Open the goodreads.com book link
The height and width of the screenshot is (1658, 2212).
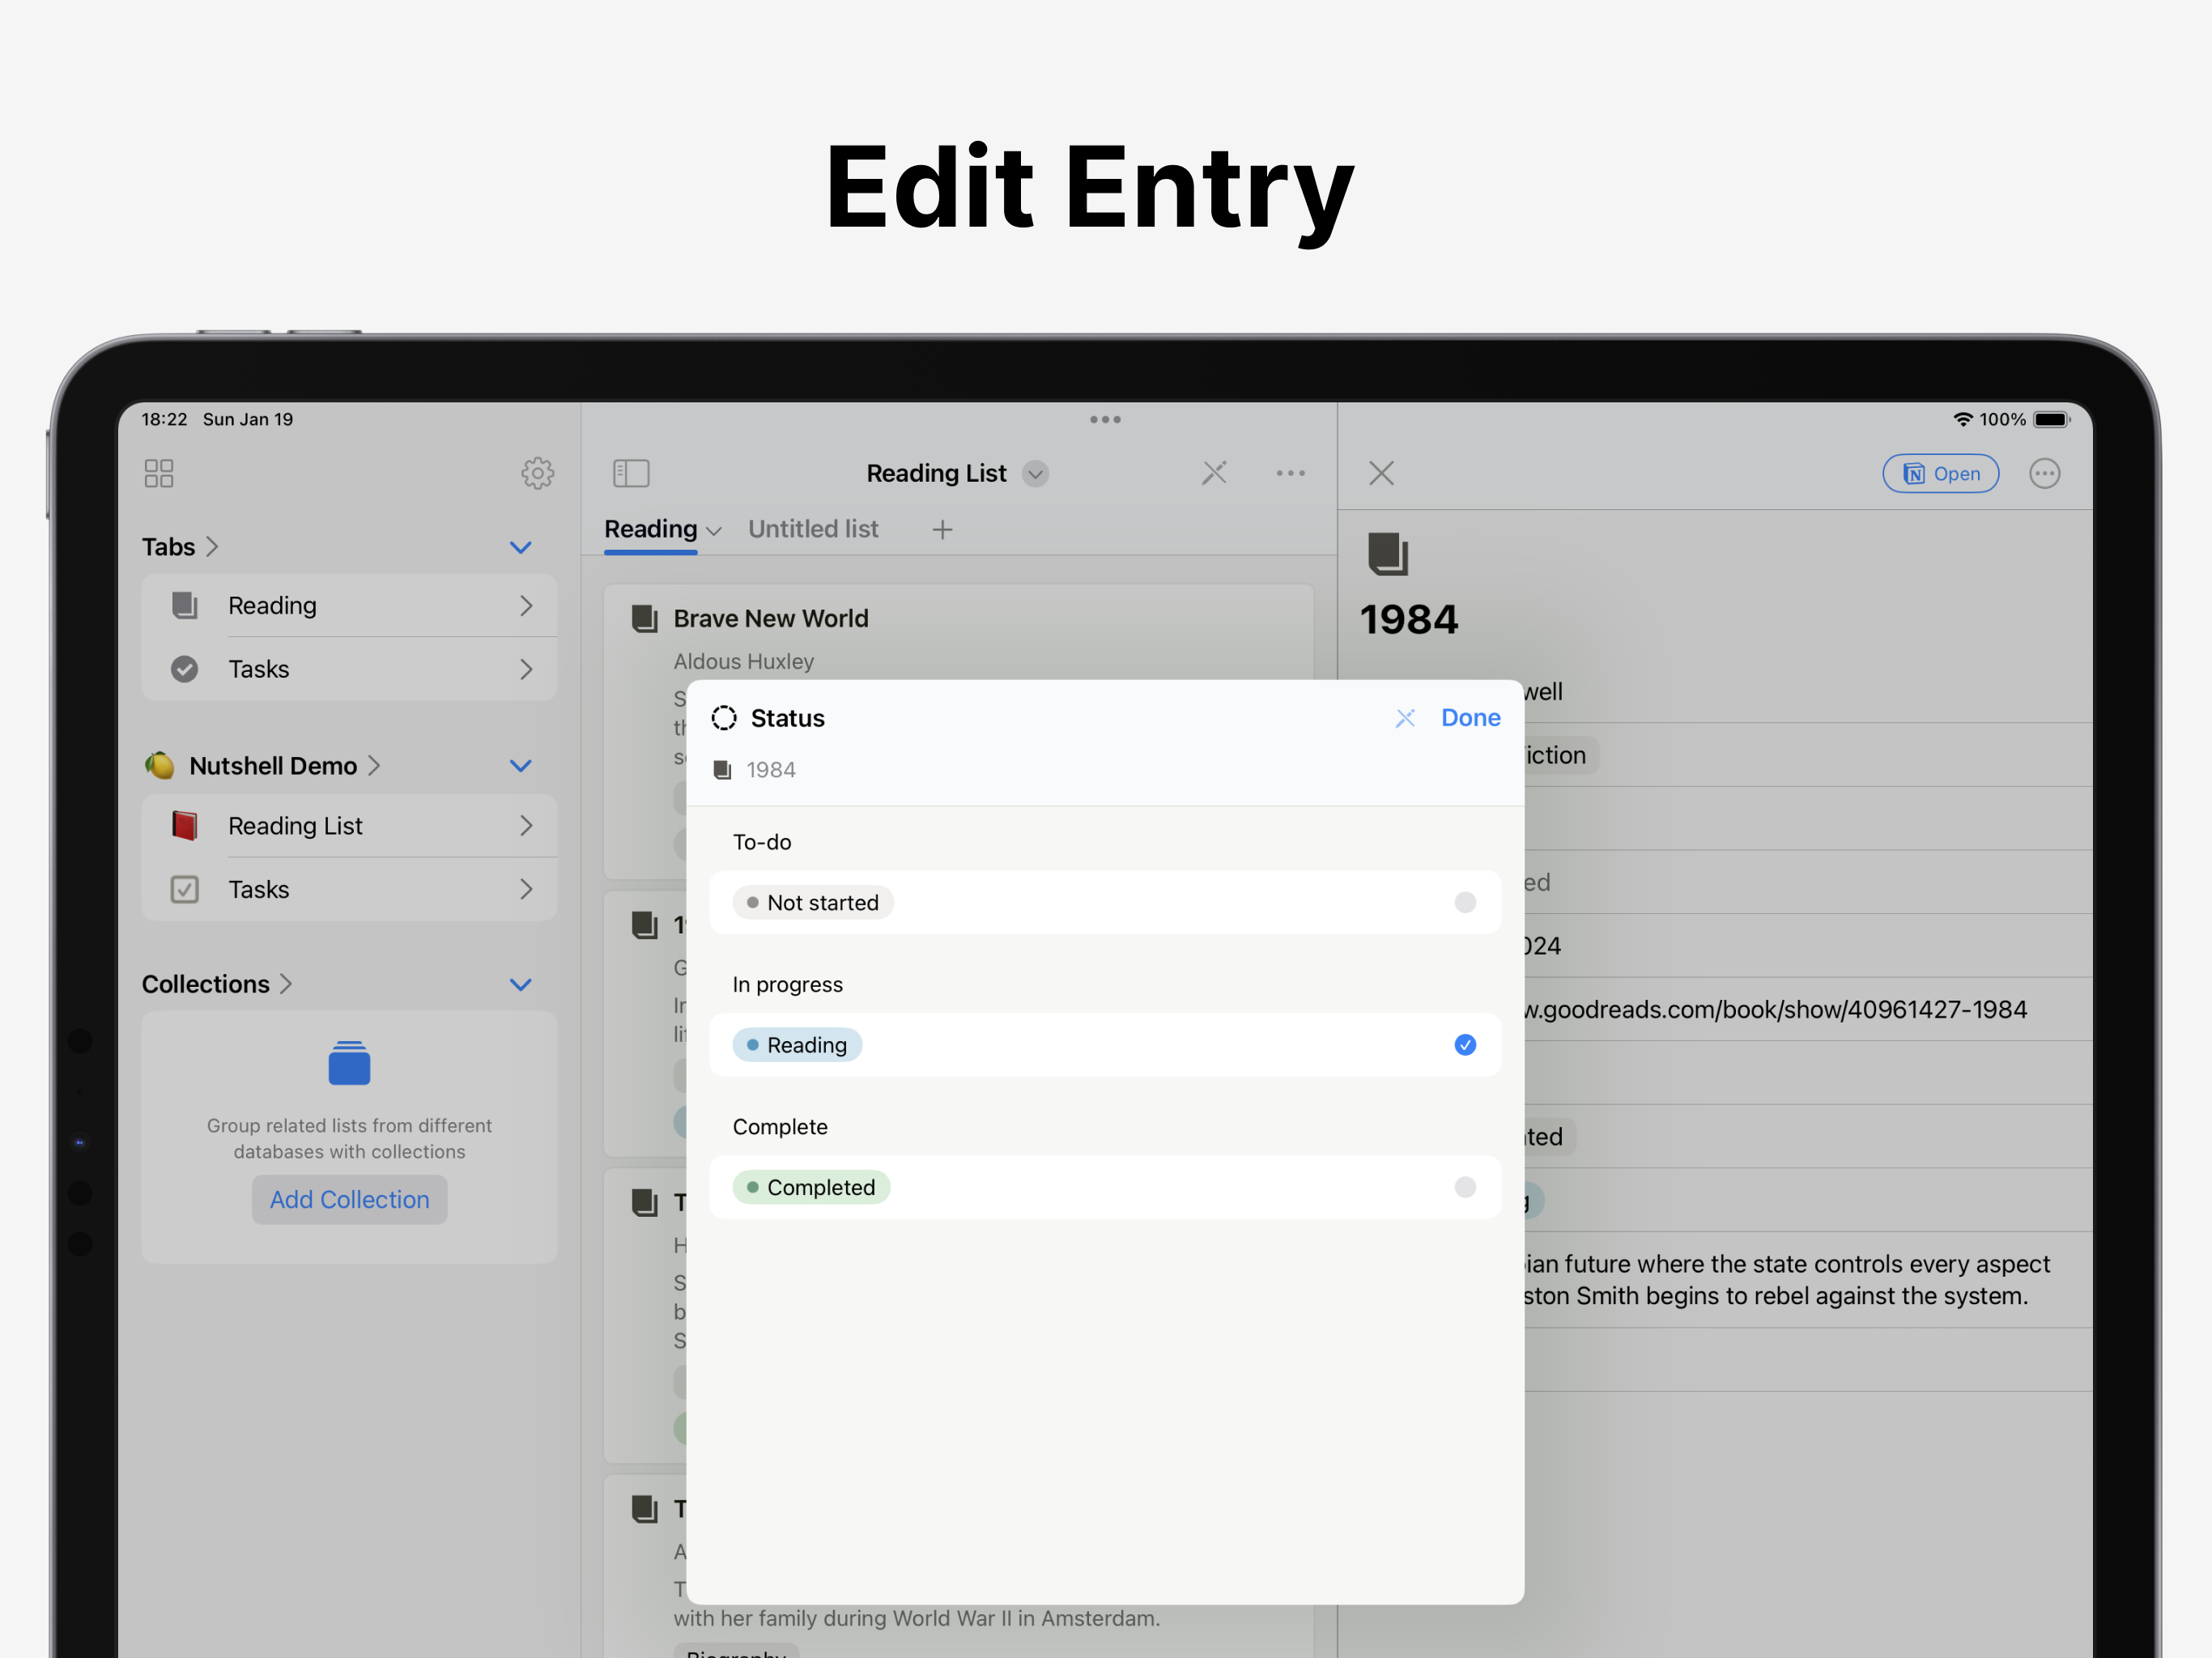click(1775, 1009)
